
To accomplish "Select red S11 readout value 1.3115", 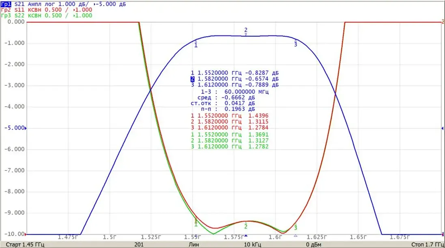I will pos(258,122).
